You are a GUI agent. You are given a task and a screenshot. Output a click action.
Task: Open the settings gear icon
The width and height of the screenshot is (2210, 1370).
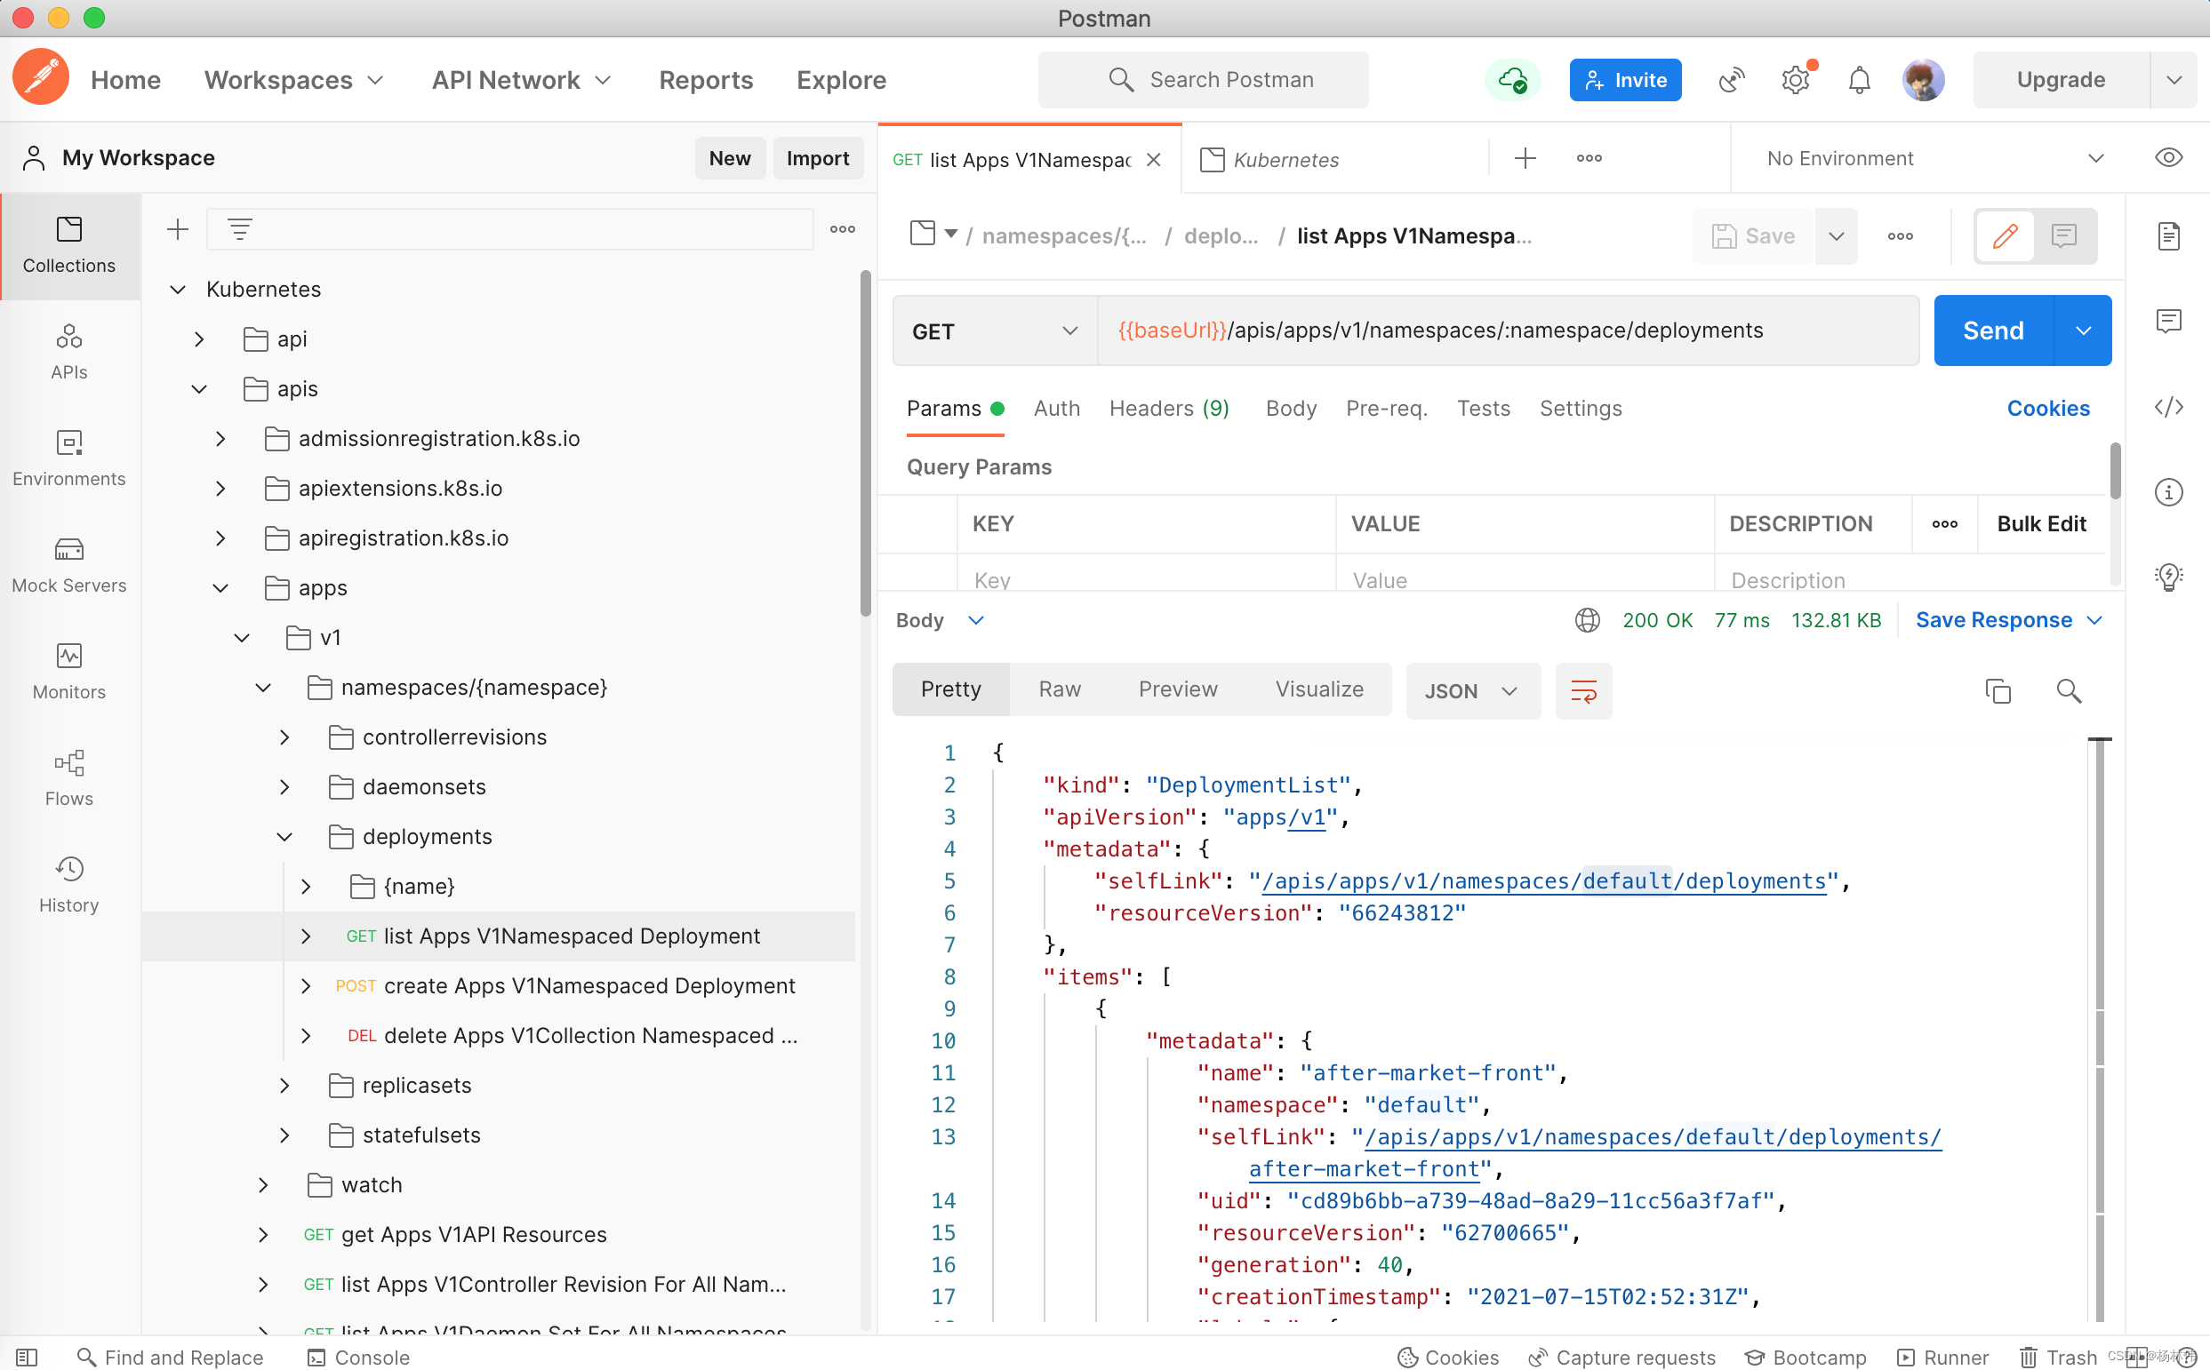pyautogui.click(x=1795, y=80)
